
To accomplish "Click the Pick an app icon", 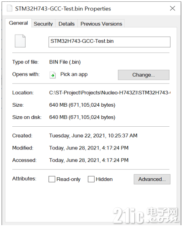I will (x=52, y=75).
